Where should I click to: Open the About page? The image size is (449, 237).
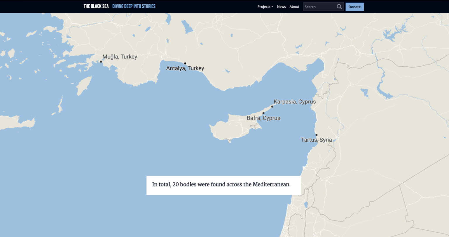coord(294,7)
